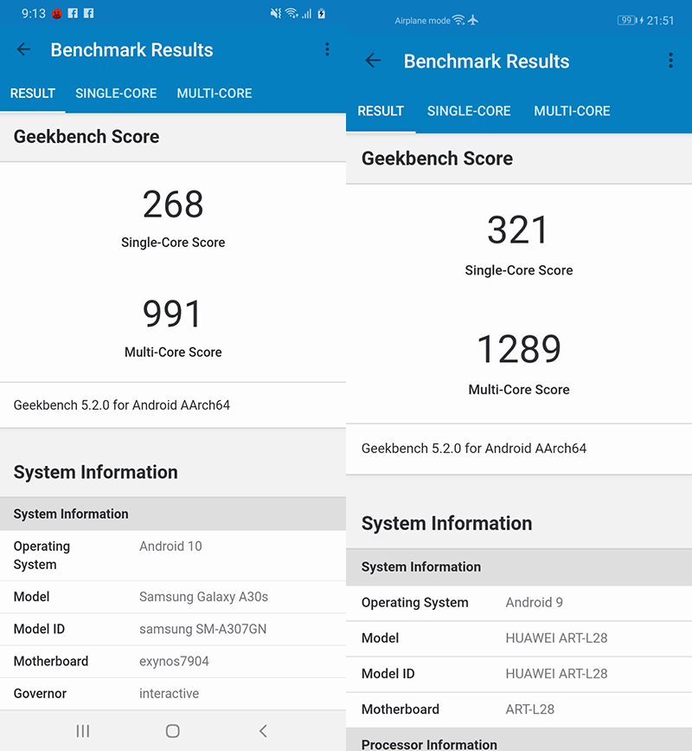Tap Wi-Fi icon in Huawei status bar
The height and width of the screenshot is (751, 692).
pos(458,20)
